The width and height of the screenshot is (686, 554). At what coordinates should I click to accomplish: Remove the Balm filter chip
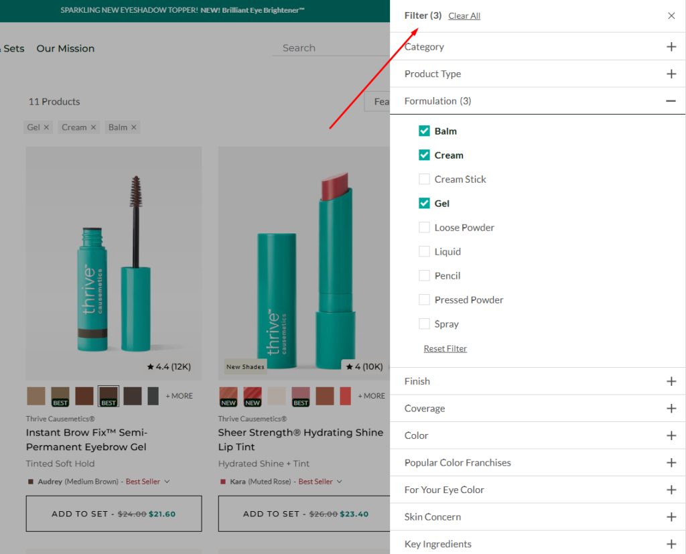coord(133,127)
